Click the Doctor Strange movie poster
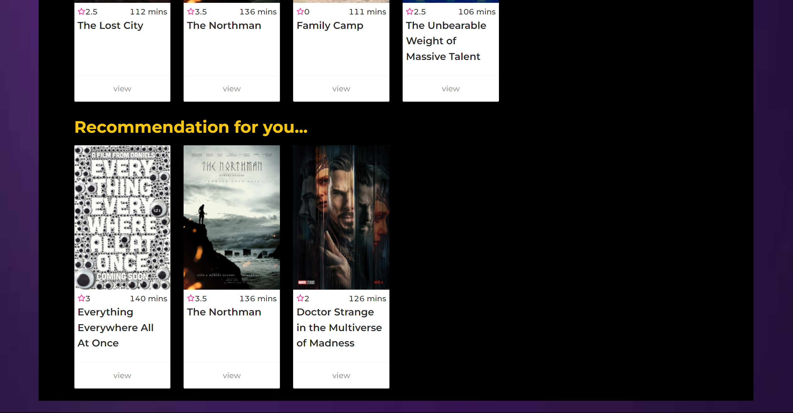The width and height of the screenshot is (793, 413). (341, 217)
